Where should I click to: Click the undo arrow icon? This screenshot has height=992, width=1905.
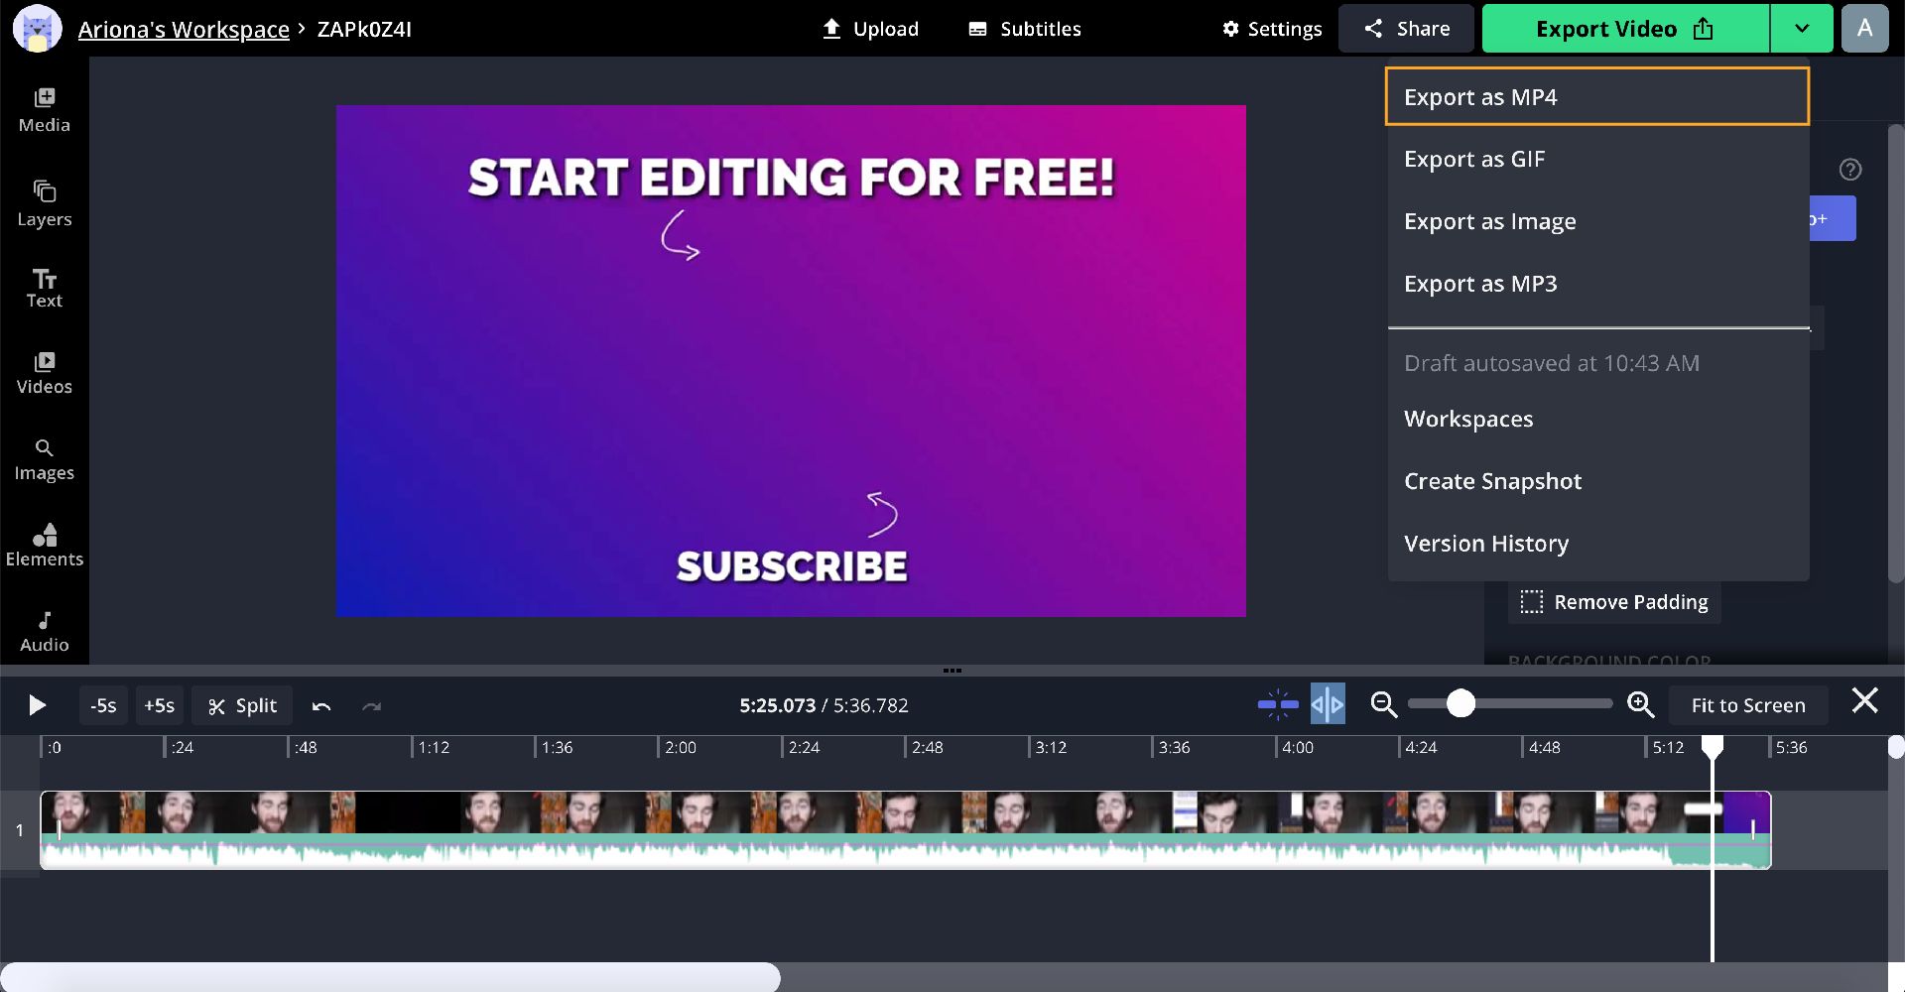point(320,706)
